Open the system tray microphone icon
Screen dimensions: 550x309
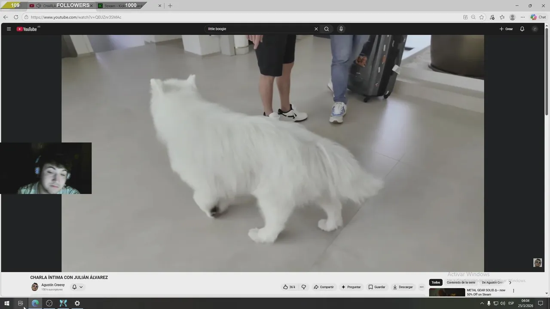pyautogui.click(x=489, y=303)
